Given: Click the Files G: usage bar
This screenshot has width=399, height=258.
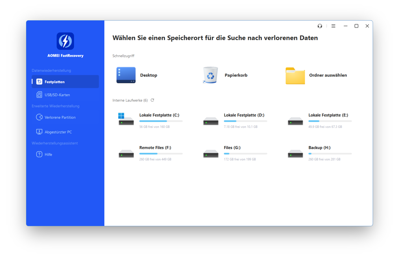Looking at the screenshot, I should (245, 154).
